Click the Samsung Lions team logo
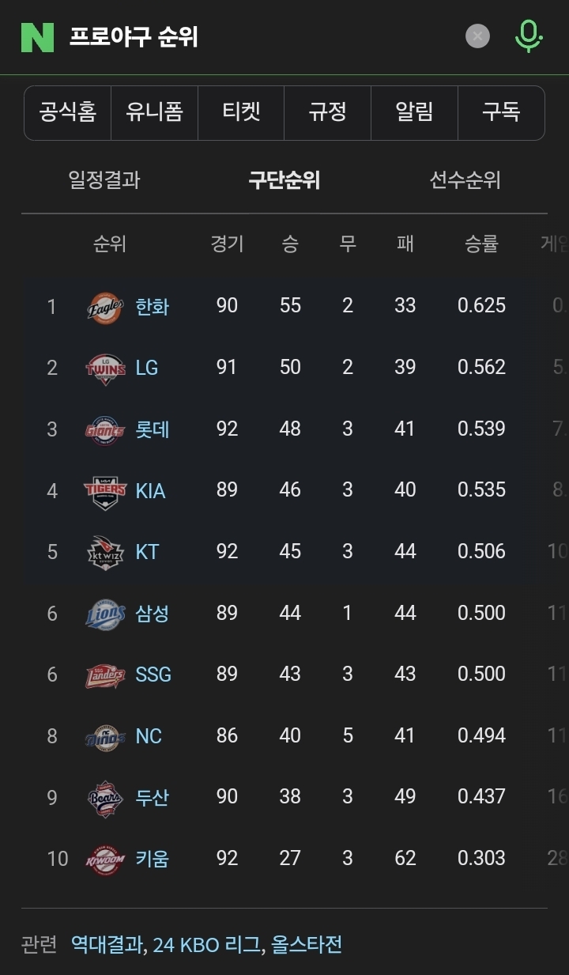Screen dimensions: 569x975 coord(105,614)
